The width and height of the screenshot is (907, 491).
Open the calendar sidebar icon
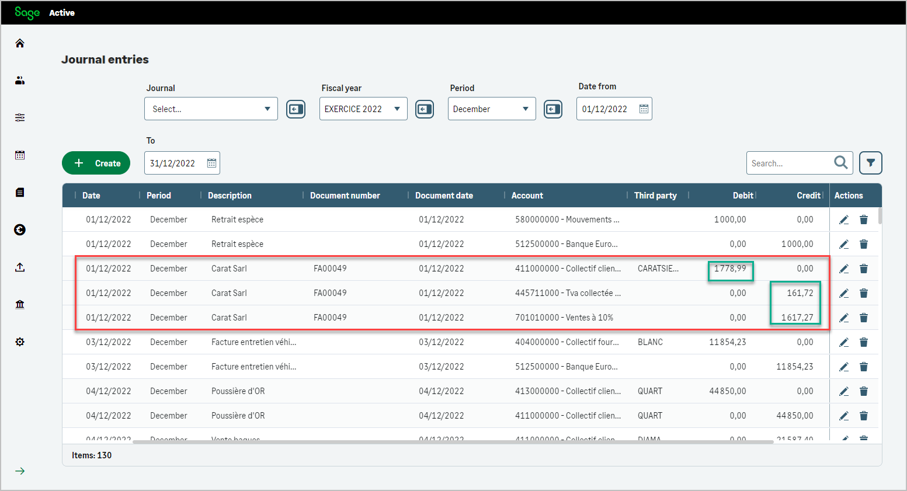pos(20,155)
